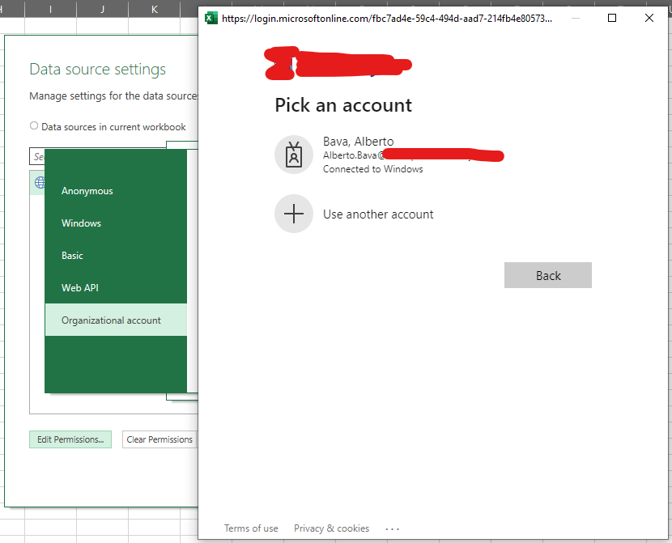This screenshot has width=672, height=543.
Task: Click the globe data source icon in the list
Action: [x=40, y=182]
